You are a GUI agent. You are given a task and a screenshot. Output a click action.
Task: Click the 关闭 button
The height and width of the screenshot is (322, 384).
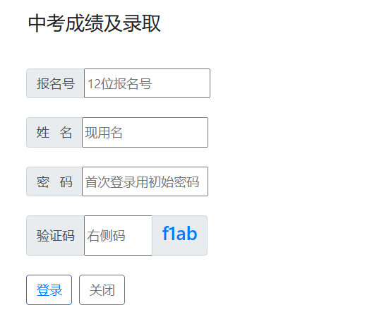pos(102,290)
